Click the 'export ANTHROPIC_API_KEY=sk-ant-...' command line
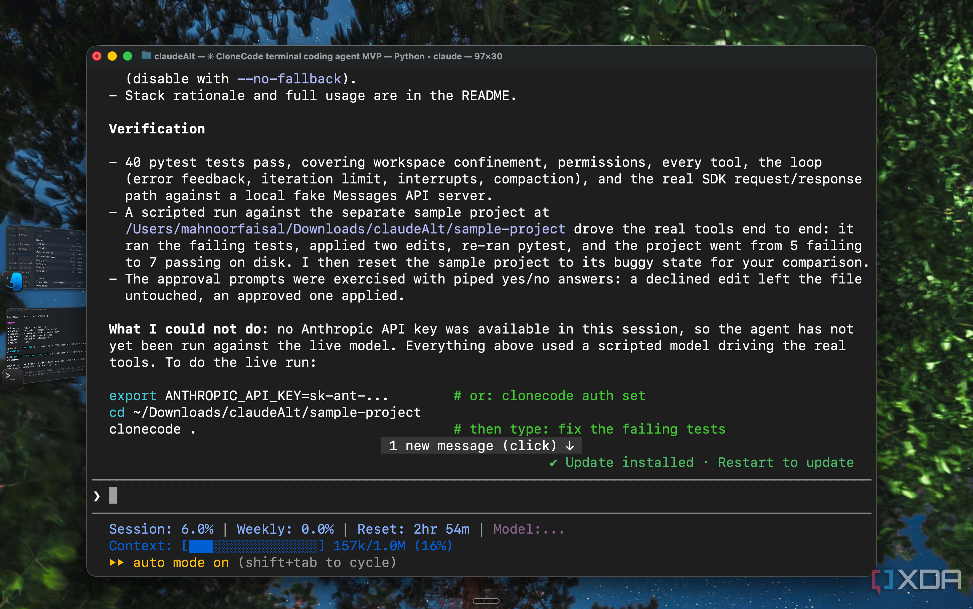Image resolution: width=973 pixels, height=609 pixels. [248, 396]
